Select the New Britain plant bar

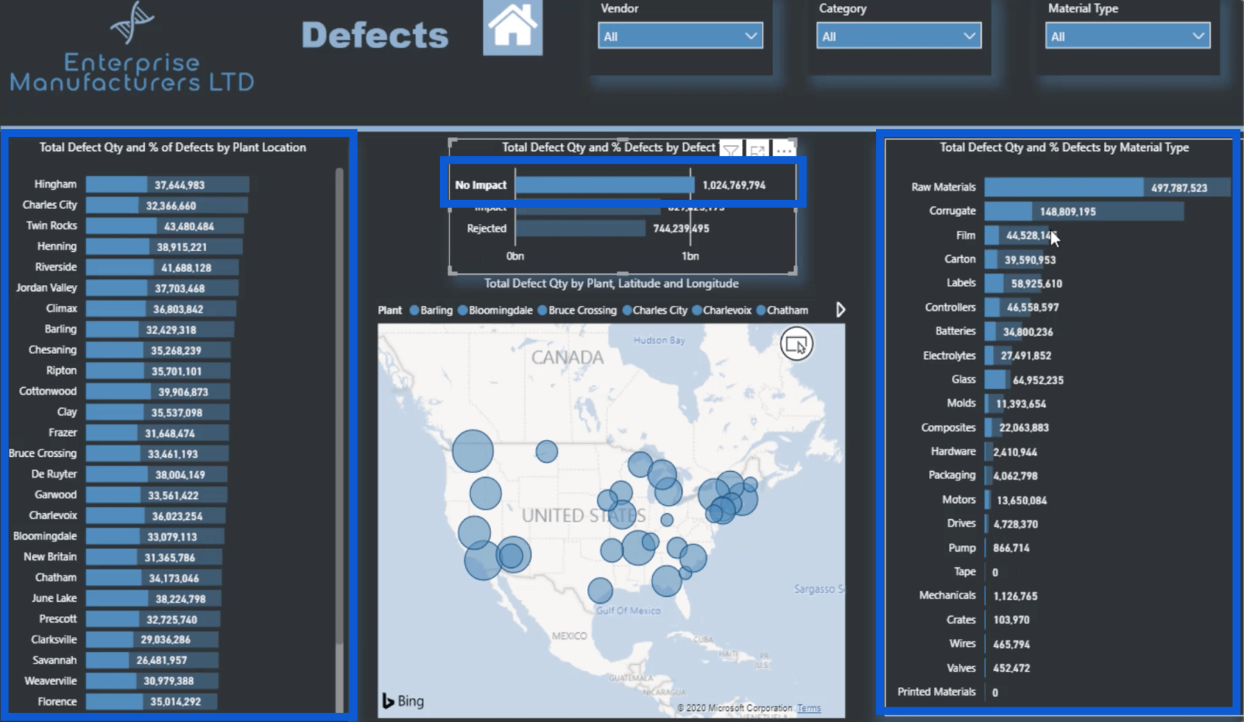(x=154, y=558)
